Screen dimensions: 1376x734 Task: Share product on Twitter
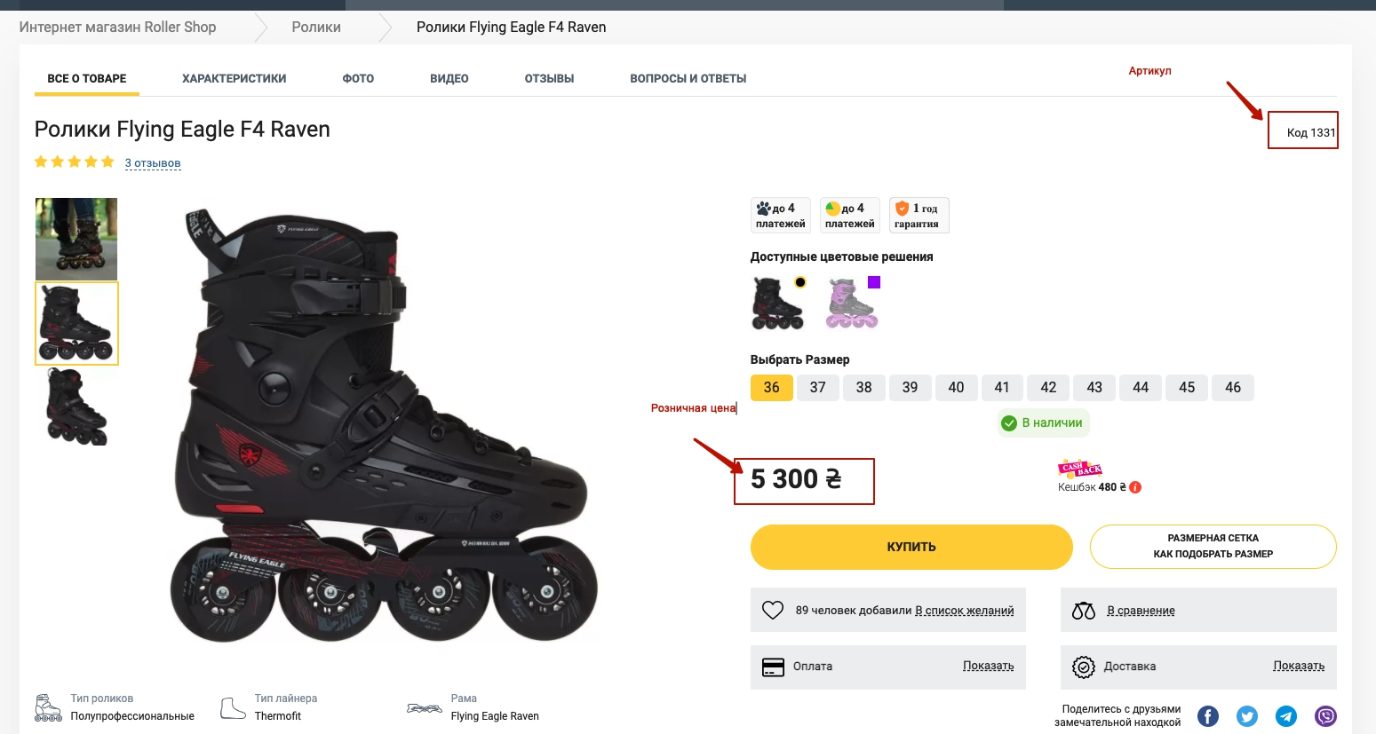pos(1247,716)
